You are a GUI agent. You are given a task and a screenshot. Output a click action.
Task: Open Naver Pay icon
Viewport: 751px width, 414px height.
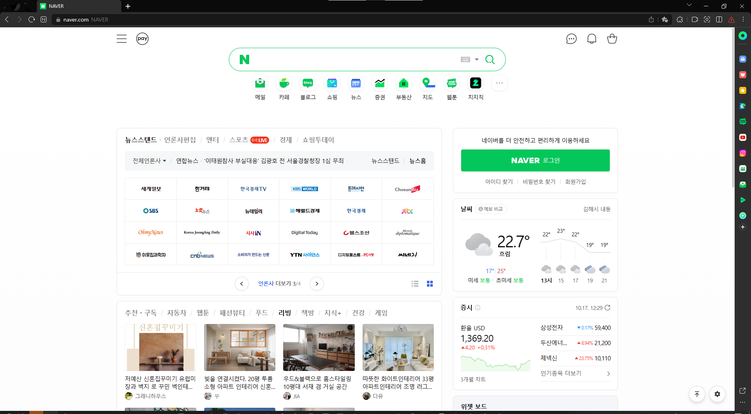142,39
